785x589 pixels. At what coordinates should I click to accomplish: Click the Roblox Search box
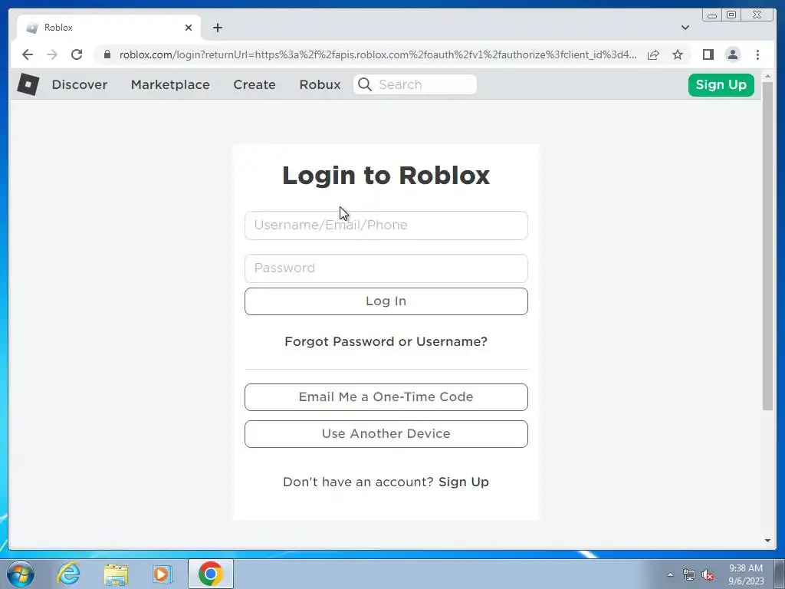click(415, 84)
